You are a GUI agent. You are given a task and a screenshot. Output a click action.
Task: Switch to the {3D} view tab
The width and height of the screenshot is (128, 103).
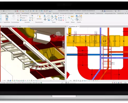(20, 27)
